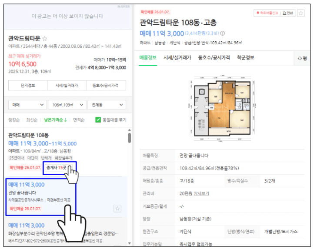
Task: Click the list scrollbar down arrow
Action: click(129, 243)
